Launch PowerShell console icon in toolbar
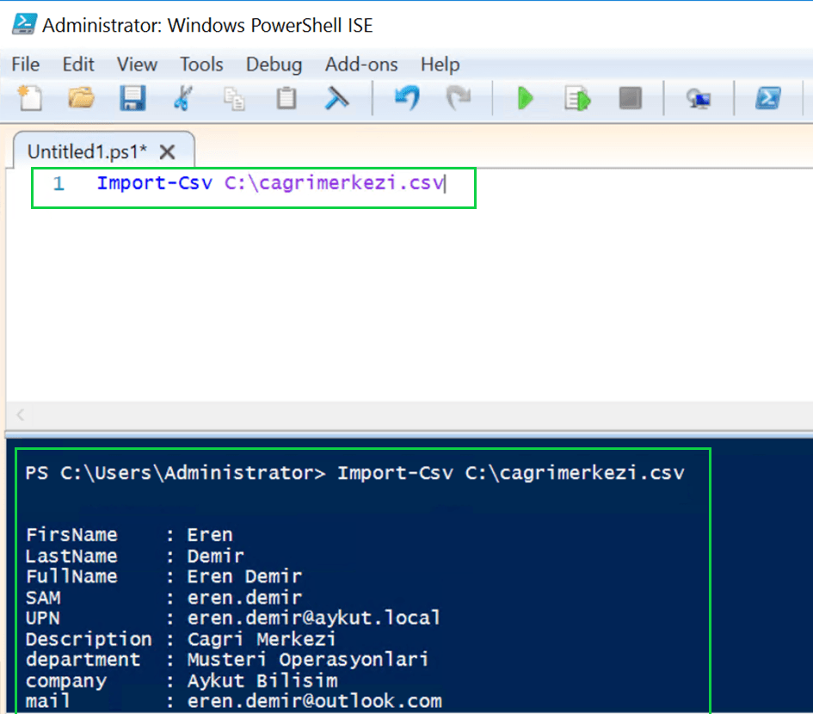This screenshot has width=813, height=714. click(767, 98)
